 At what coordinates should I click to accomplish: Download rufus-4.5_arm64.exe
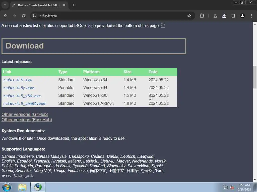point(24,103)
